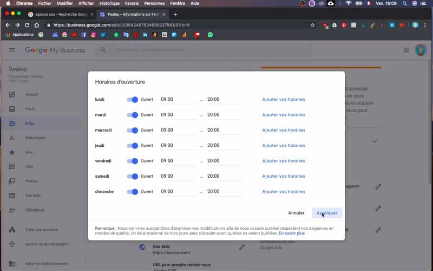Viewport: 433px width, 271px height.
Task: Toggle lundi open switch
Action: coord(132,100)
